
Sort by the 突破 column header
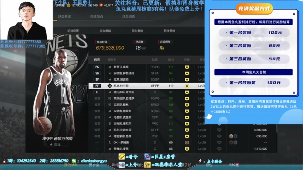point(187,60)
